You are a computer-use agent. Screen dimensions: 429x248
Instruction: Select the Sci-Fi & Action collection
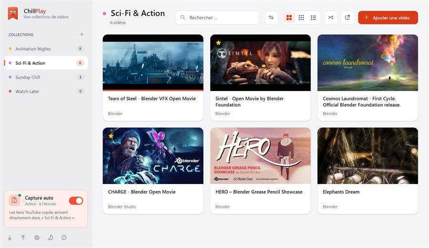click(x=46, y=63)
